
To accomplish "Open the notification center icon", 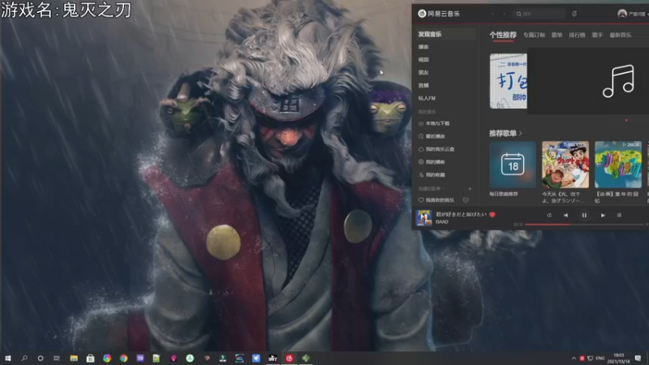I will (x=638, y=358).
